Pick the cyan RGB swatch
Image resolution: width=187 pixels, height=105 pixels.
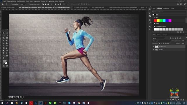pyautogui.click(x=164, y=21)
